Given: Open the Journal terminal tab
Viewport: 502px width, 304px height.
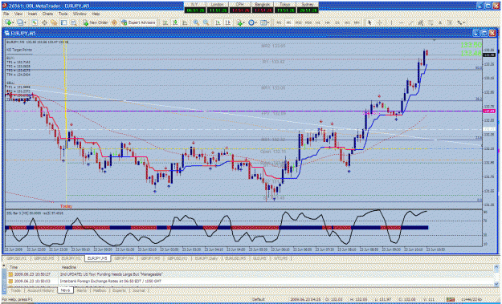Looking at the screenshot, I should (x=138, y=290).
